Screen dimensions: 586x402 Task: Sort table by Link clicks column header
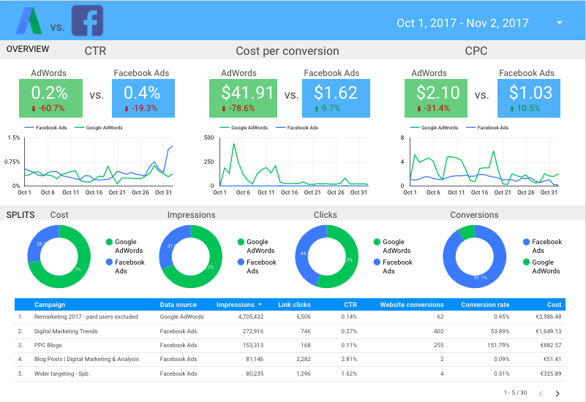click(294, 305)
